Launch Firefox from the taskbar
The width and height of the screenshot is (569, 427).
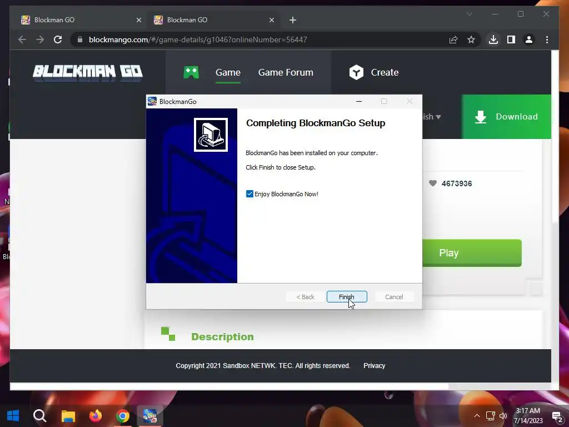(x=96, y=415)
